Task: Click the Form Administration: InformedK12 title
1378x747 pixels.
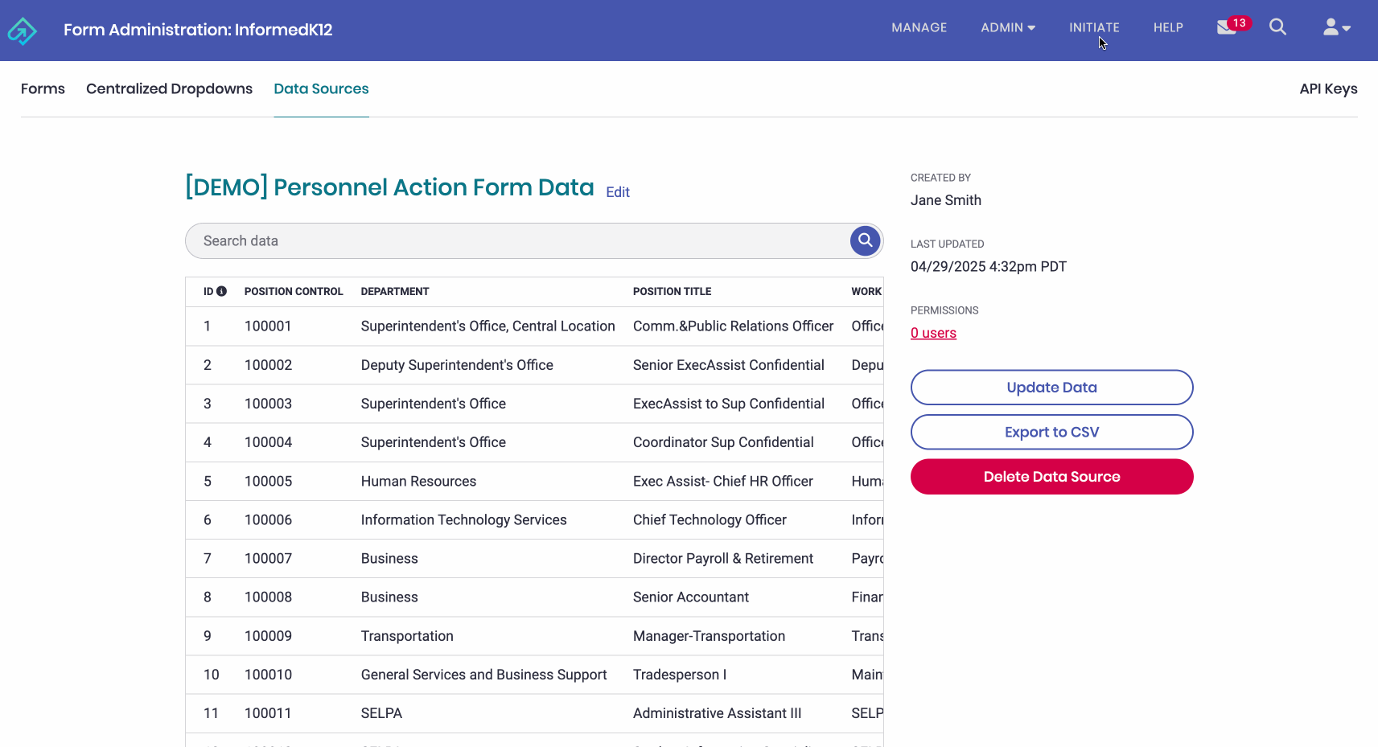Action: point(198,30)
